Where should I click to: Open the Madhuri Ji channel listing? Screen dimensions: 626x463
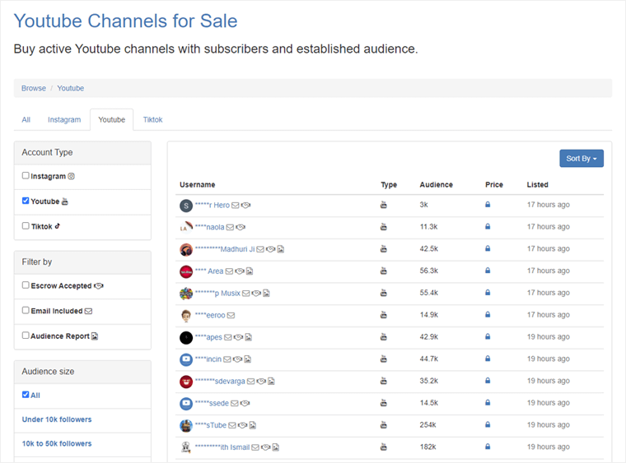(x=225, y=249)
